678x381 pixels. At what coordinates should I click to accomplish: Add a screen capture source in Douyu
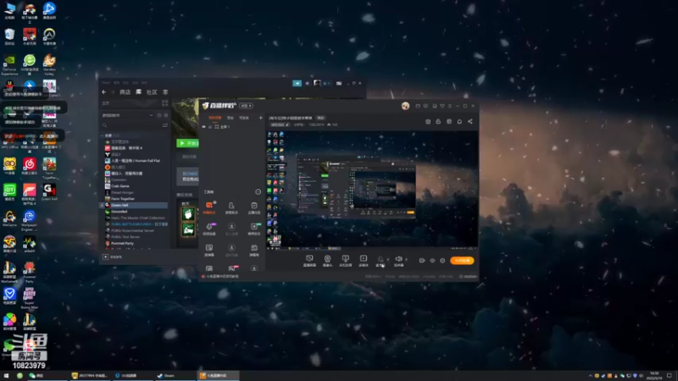[309, 261]
